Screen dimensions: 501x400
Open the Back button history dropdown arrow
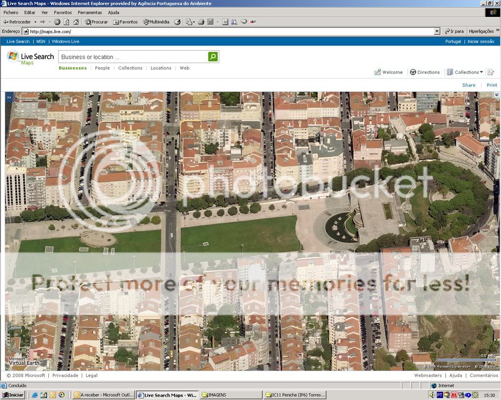[x=35, y=22]
